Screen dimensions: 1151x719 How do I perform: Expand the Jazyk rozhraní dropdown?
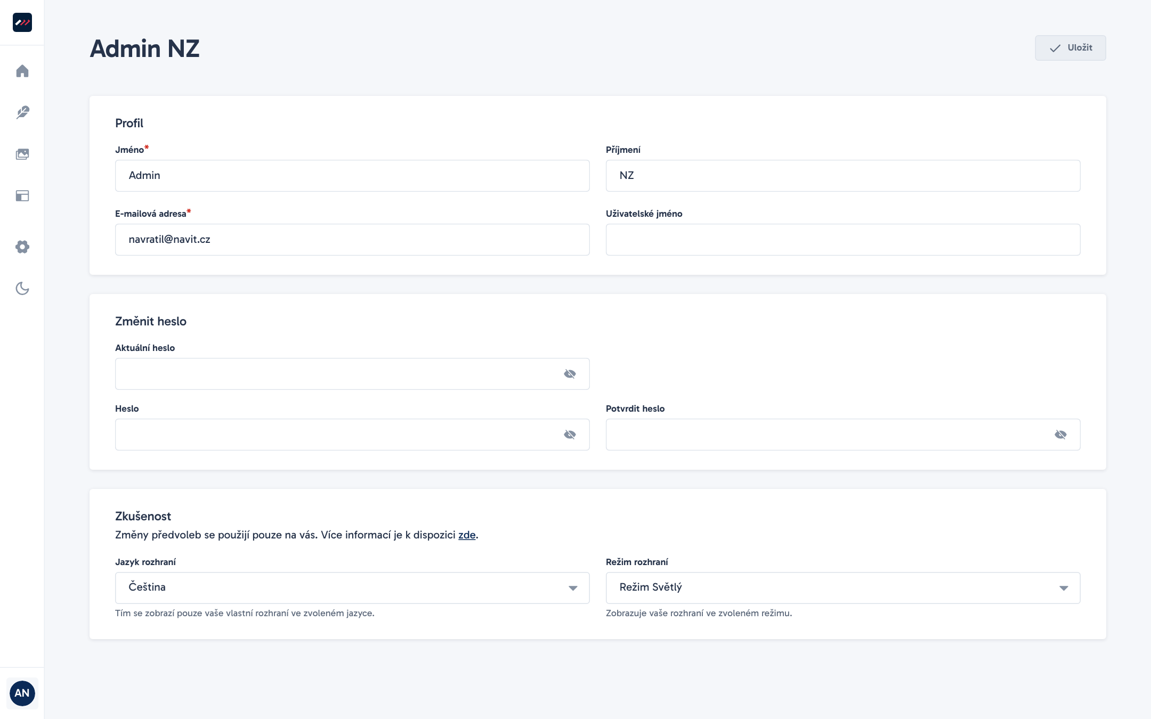click(x=352, y=587)
